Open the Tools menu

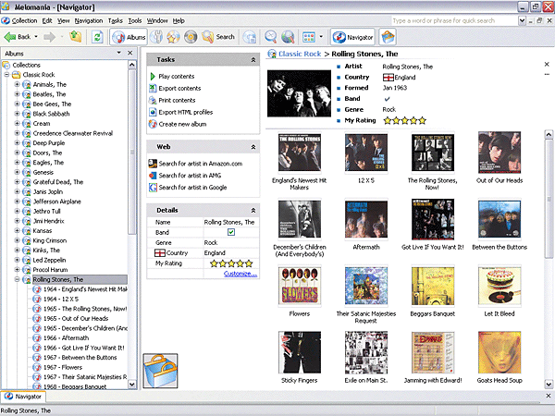pyautogui.click(x=135, y=19)
